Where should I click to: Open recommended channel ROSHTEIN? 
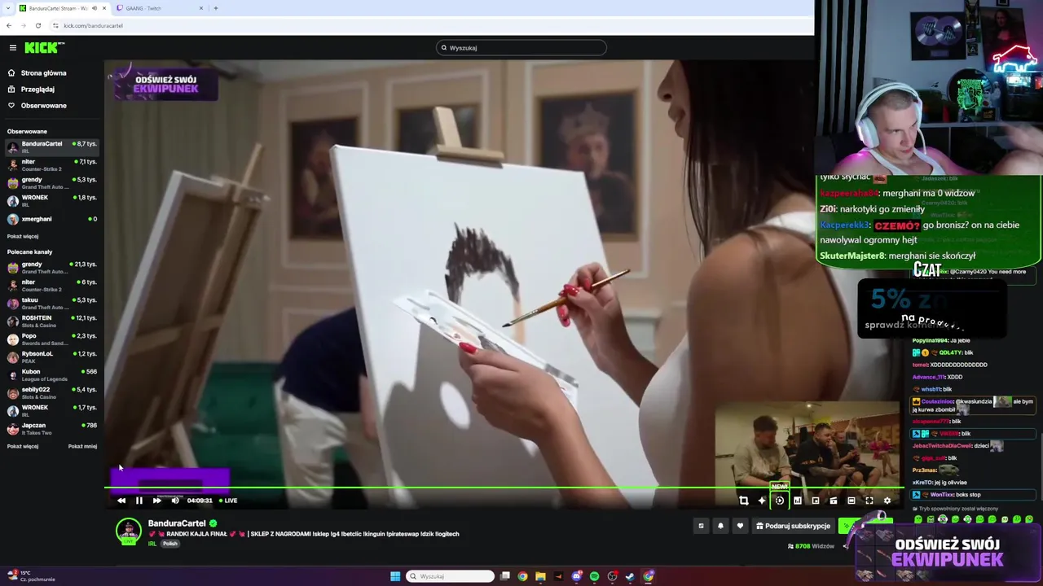point(52,321)
